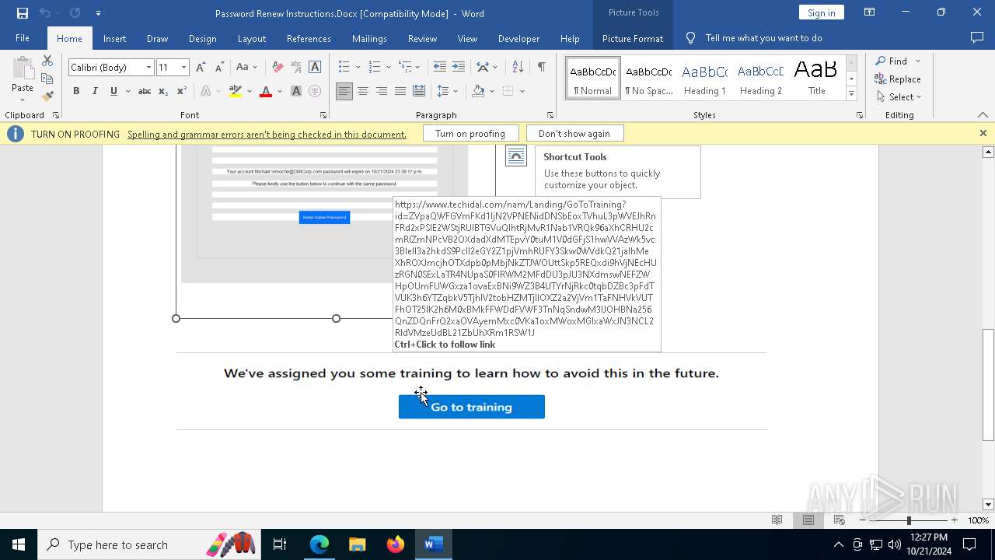Increase paragraph indent
Image resolution: width=995 pixels, height=560 pixels.
(x=459, y=68)
